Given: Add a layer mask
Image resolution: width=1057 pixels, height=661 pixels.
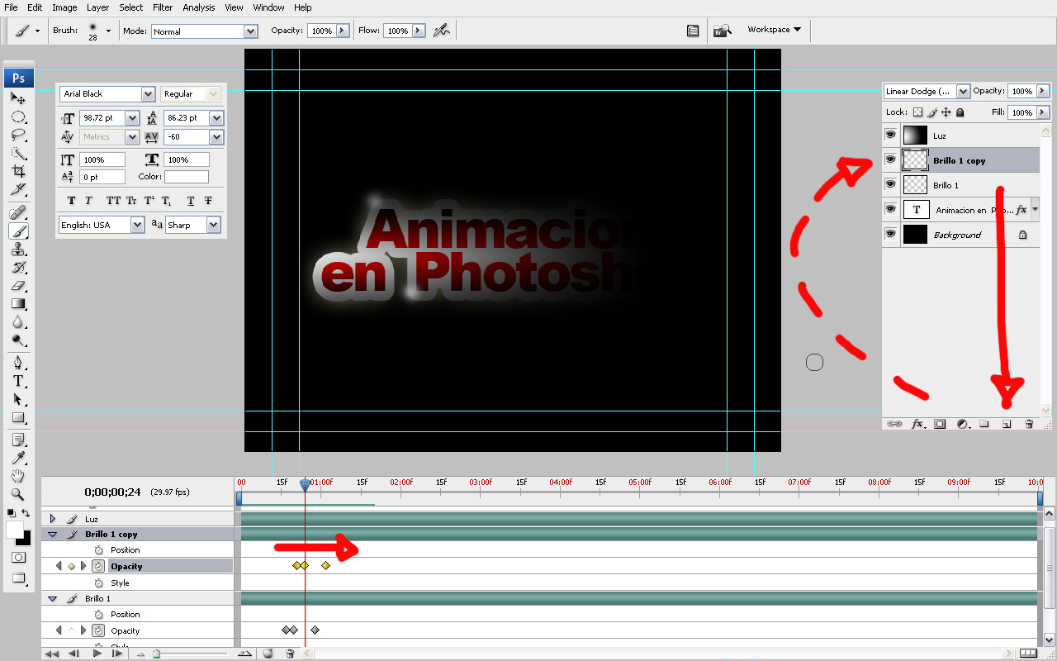Looking at the screenshot, I should point(940,424).
